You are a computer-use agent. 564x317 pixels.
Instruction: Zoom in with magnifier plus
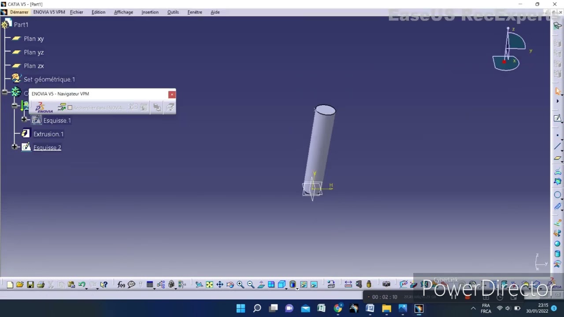click(240, 285)
